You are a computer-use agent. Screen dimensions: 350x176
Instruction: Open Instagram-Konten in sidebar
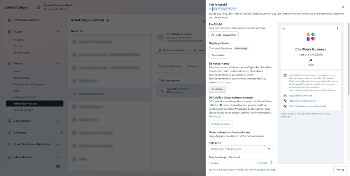pyautogui.click(x=24, y=97)
